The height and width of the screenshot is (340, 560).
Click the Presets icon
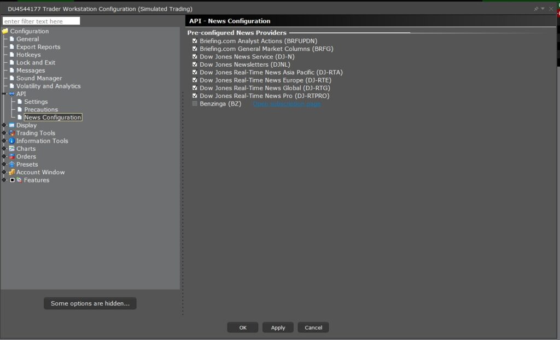click(x=12, y=165)
